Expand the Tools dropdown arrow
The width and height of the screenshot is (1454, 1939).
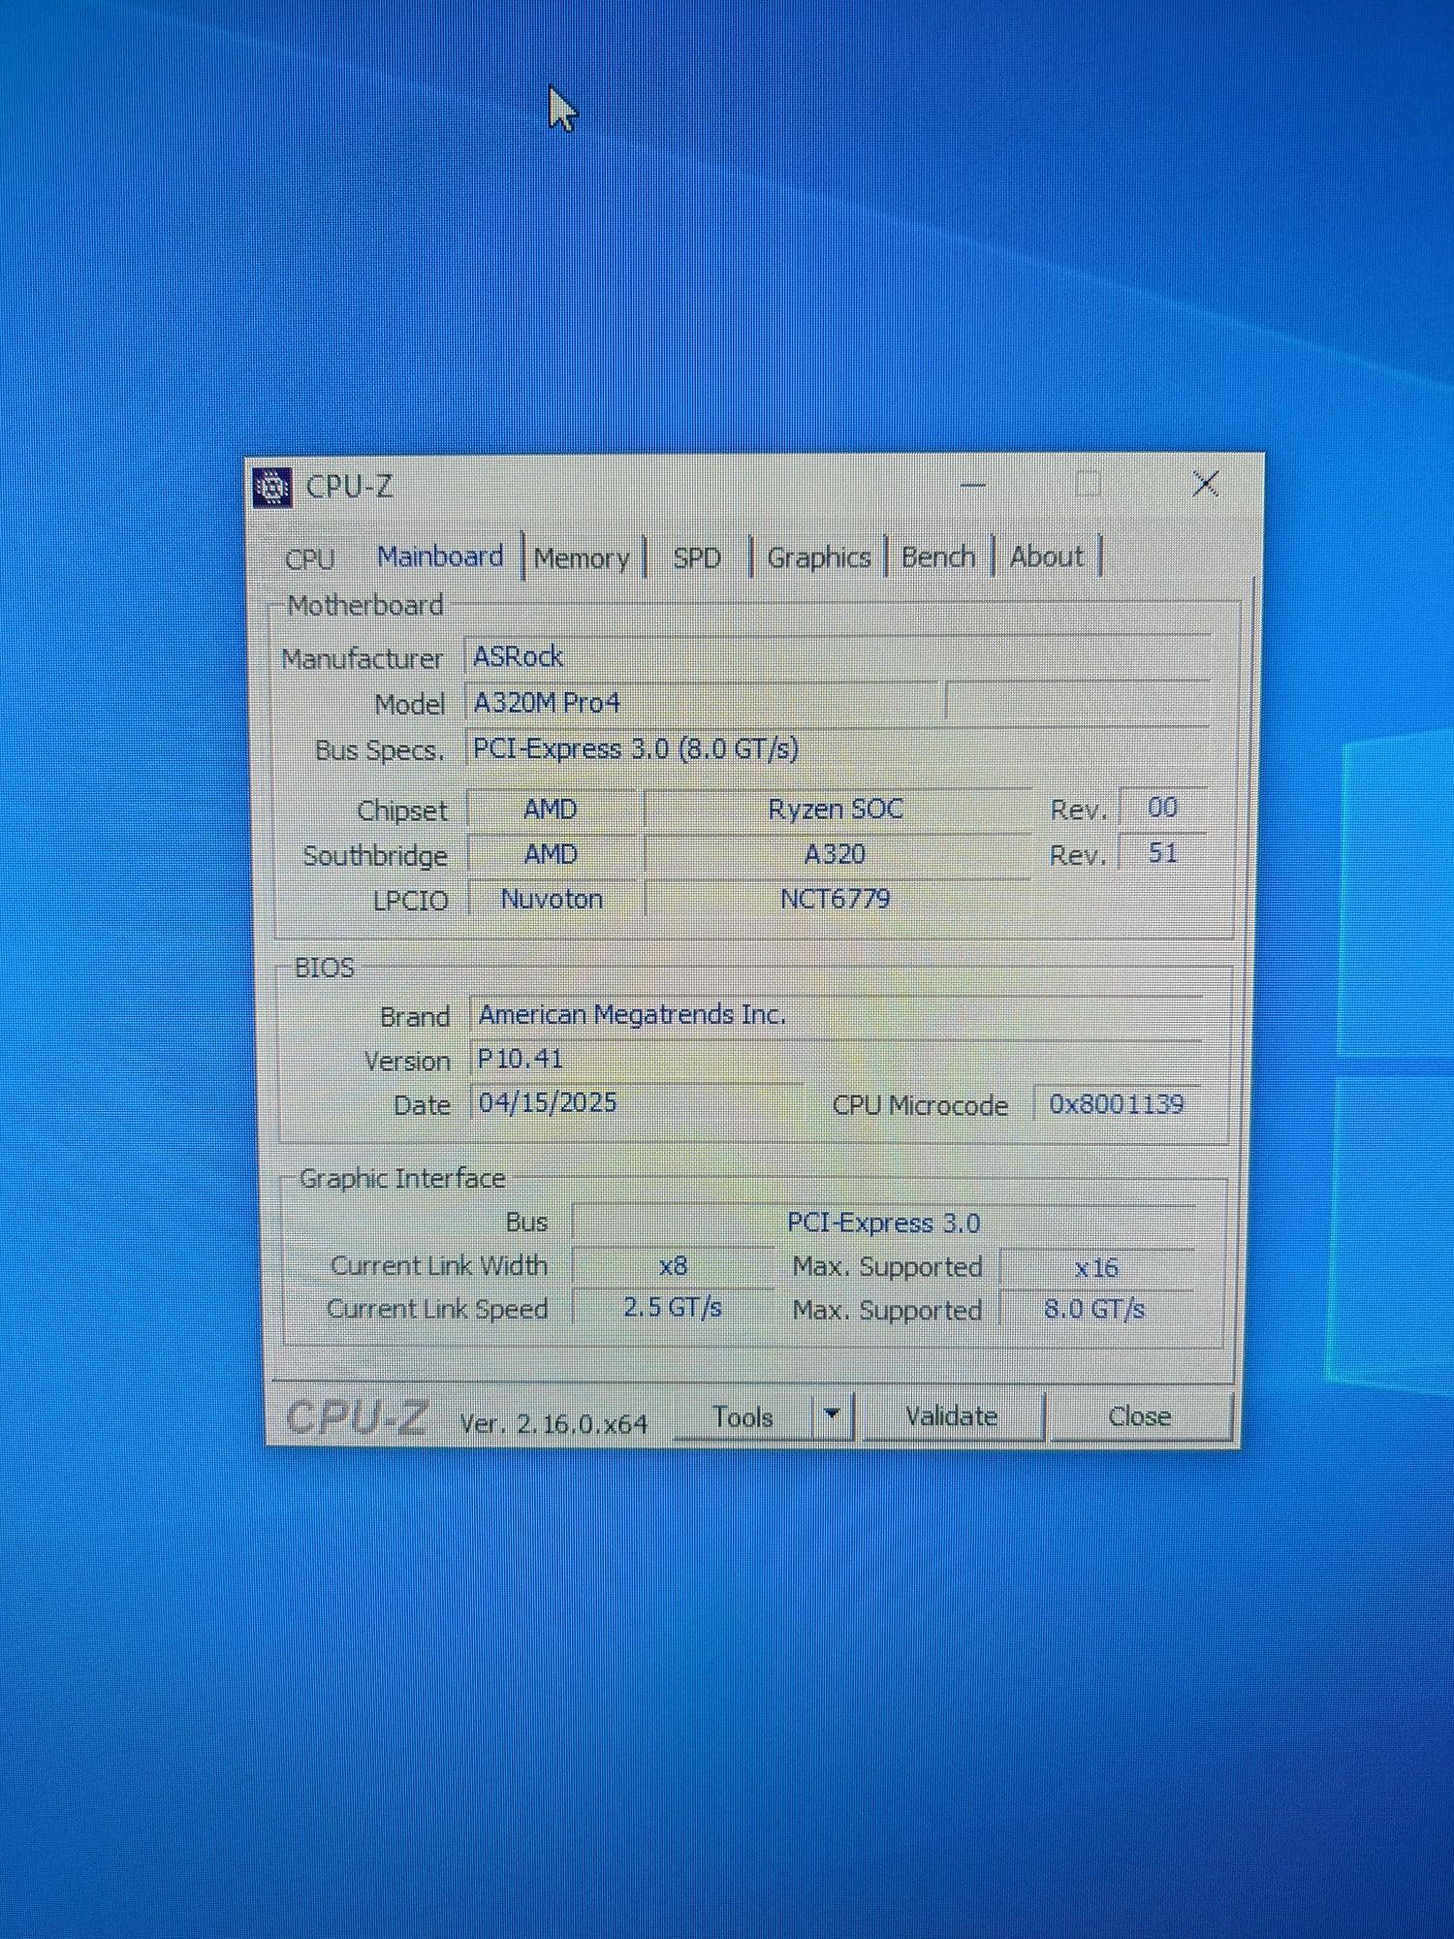coord(833,1415)
